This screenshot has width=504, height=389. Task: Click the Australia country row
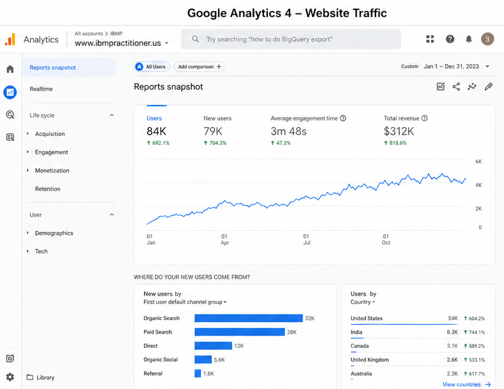pyautogui.click(x=417, y=374)
